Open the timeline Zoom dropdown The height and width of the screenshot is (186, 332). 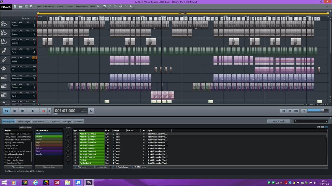[312, 104]
